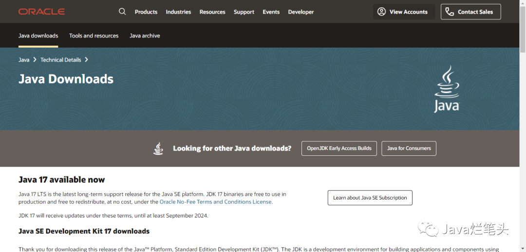
Task: Click chevron after Java breadcrumb
Action: click(35, 60)
